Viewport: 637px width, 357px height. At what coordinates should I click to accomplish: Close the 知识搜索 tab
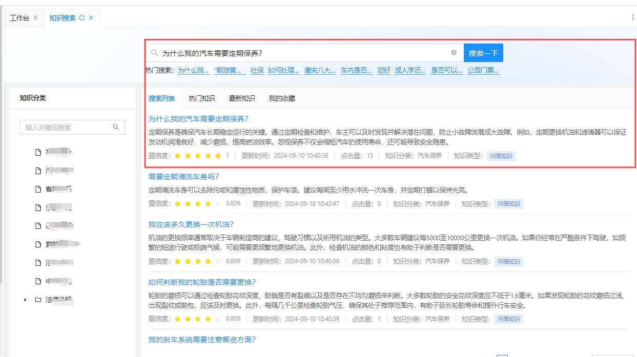click(x=91, y=18)
